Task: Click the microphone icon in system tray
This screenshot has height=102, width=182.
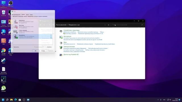Action: click(x=161, y=100)
